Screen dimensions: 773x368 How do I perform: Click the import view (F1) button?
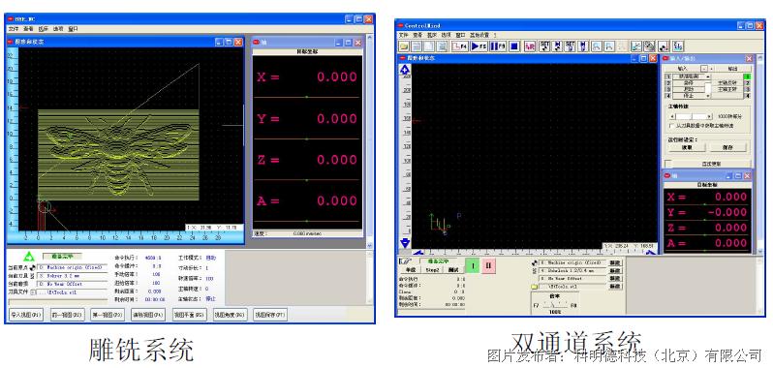[27, 315]
